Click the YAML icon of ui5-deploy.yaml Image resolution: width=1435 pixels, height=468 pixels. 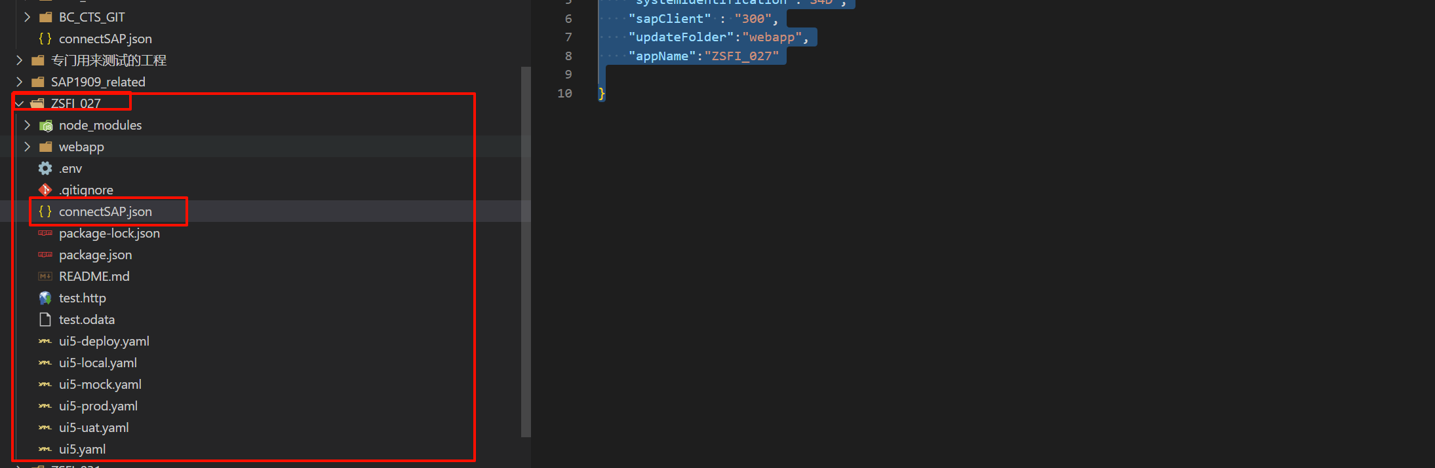(45, 341)
